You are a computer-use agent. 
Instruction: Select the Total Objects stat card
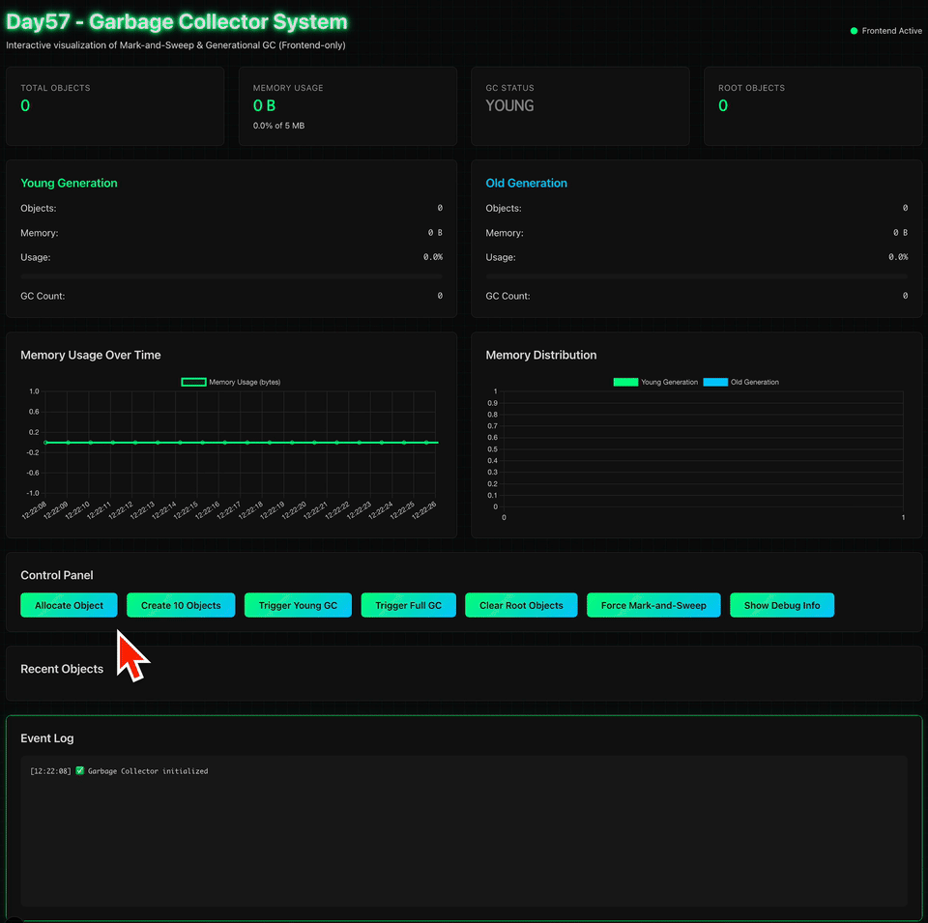coord(115,106)
